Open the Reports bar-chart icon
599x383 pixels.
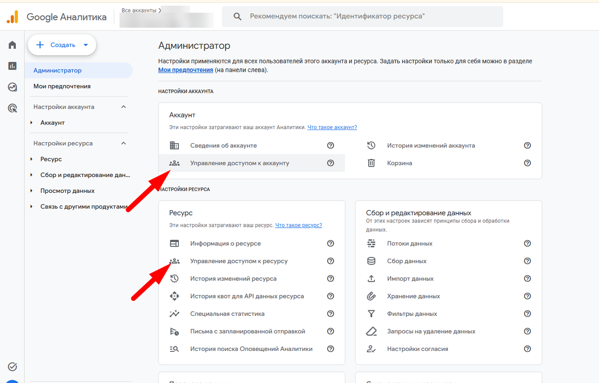pyautogui.click(x=12, y=66)
